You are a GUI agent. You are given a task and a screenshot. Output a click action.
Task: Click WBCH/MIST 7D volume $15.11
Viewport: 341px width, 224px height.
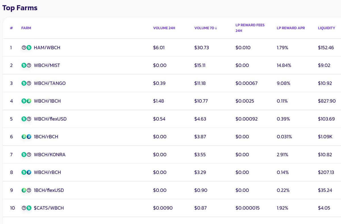[x=200, y=65]
